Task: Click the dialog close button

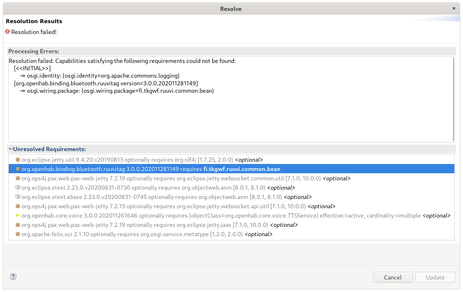Action: [x=454, y=8]
